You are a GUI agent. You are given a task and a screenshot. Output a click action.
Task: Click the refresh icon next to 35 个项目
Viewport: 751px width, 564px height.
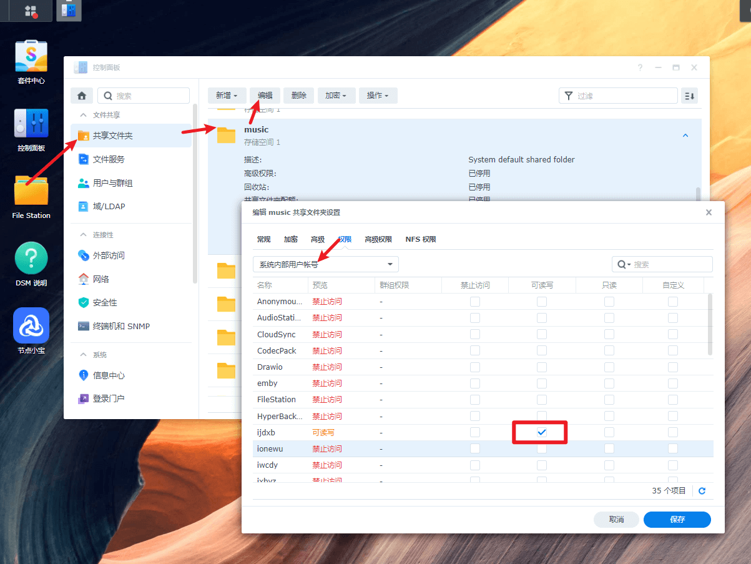[702, 491]
